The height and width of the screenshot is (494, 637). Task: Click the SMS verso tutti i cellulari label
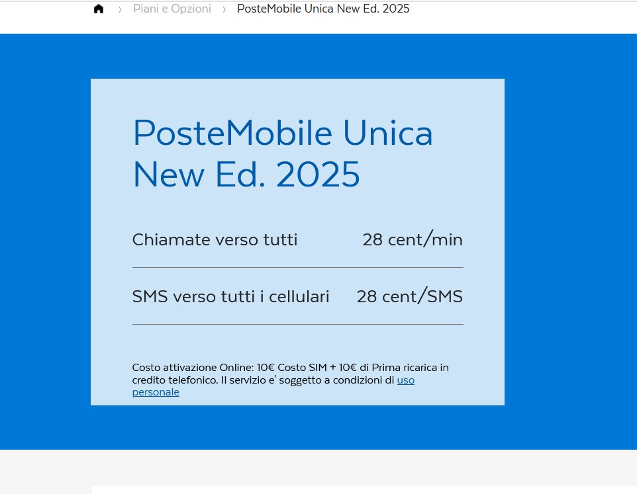coord(230,296)
